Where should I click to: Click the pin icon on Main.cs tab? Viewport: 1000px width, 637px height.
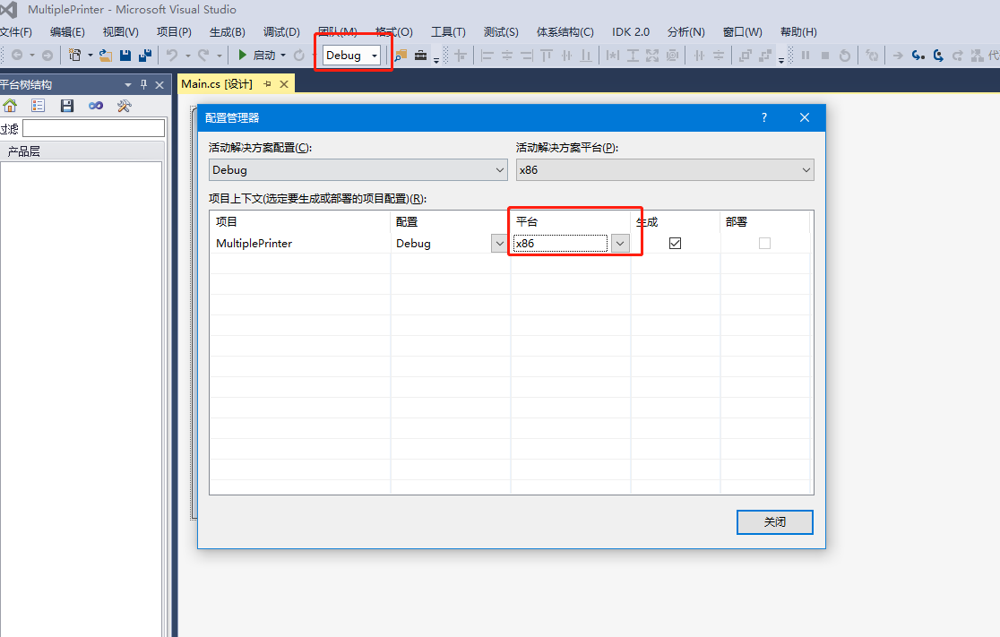(267, 84)
